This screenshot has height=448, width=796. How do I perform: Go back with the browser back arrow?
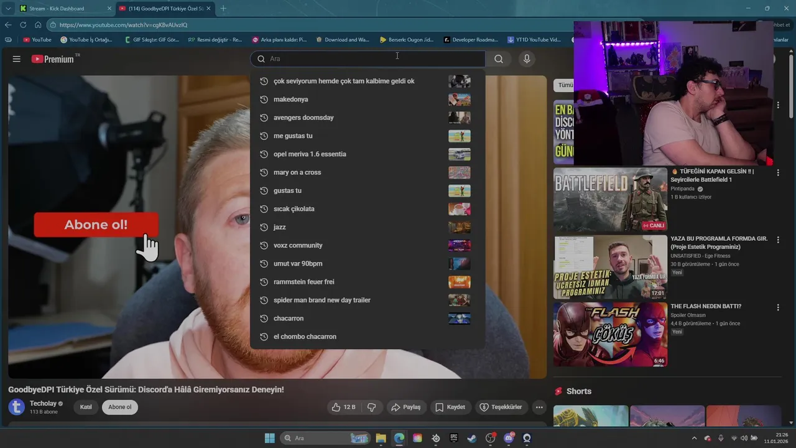click(8, 25)
